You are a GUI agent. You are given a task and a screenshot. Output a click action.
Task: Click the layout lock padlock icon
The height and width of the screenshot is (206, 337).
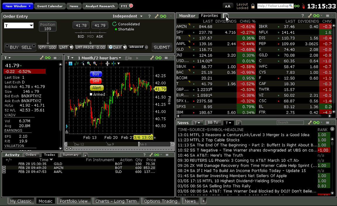253,6
